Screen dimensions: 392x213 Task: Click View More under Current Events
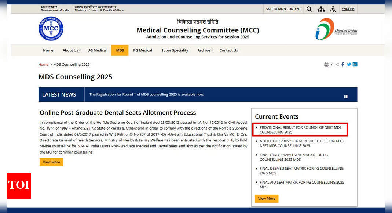pyautogui.click(x=267, y=199)
